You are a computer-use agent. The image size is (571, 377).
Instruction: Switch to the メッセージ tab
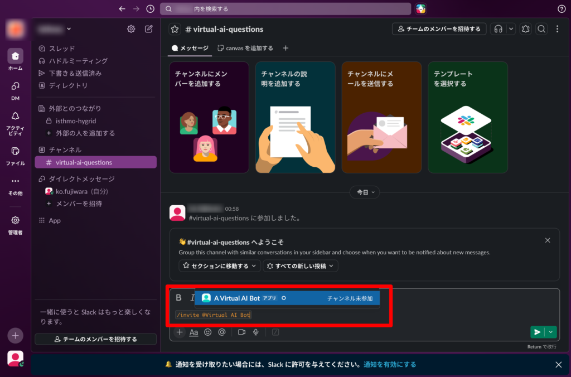(190, 49)
